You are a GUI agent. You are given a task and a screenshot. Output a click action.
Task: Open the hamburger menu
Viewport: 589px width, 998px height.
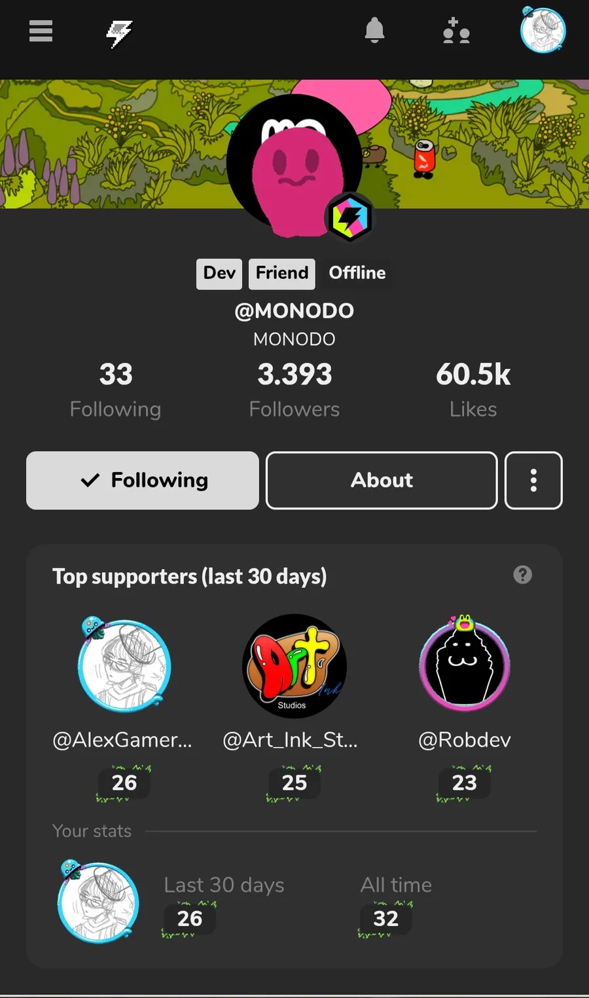(x=41, y=31)
